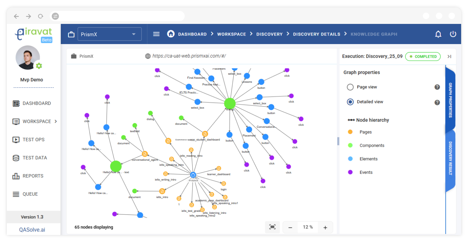468x250 pixels.
Task: Open notifications bell icon
Action: coord(438,34)
